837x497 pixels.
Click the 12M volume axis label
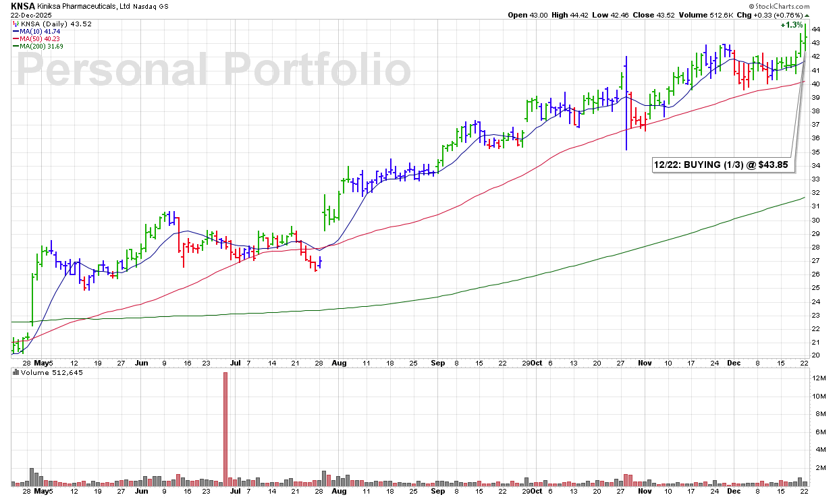coord(819,378)
